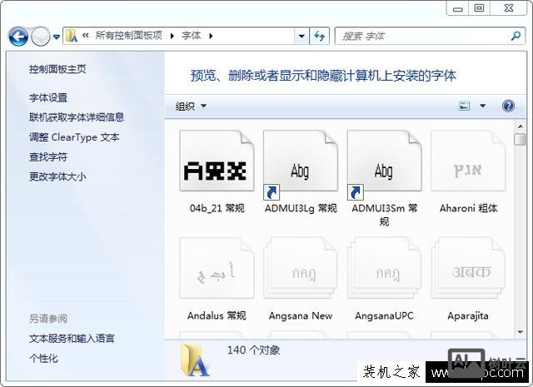Click 联机获取字体详细信息 link

[77, 117]
